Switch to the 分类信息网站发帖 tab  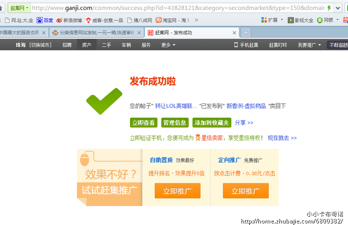(97, 33)
